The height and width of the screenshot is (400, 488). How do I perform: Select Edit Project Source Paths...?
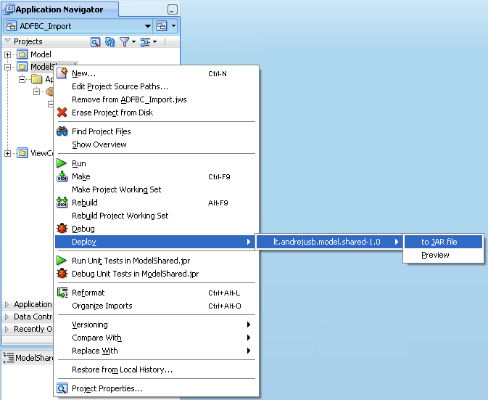pyautogui.click(x=157, y=86)
